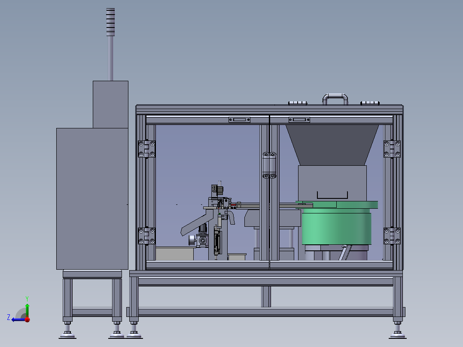
Task: Select the right door's top latch plate
Action: click(299, 120)
